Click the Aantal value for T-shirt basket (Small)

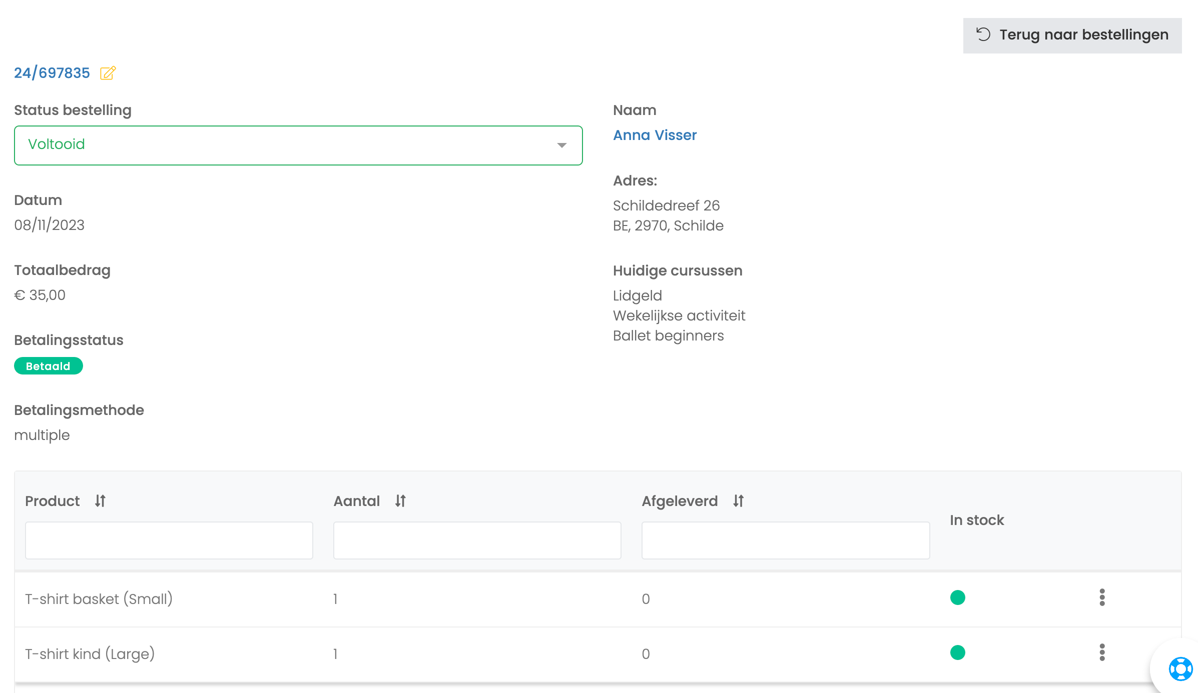click(x=335, y=599)
